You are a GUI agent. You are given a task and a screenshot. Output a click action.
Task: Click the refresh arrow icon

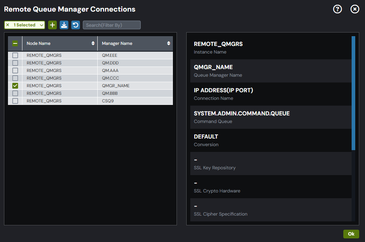pyautogui.click(x=76, y=25)
